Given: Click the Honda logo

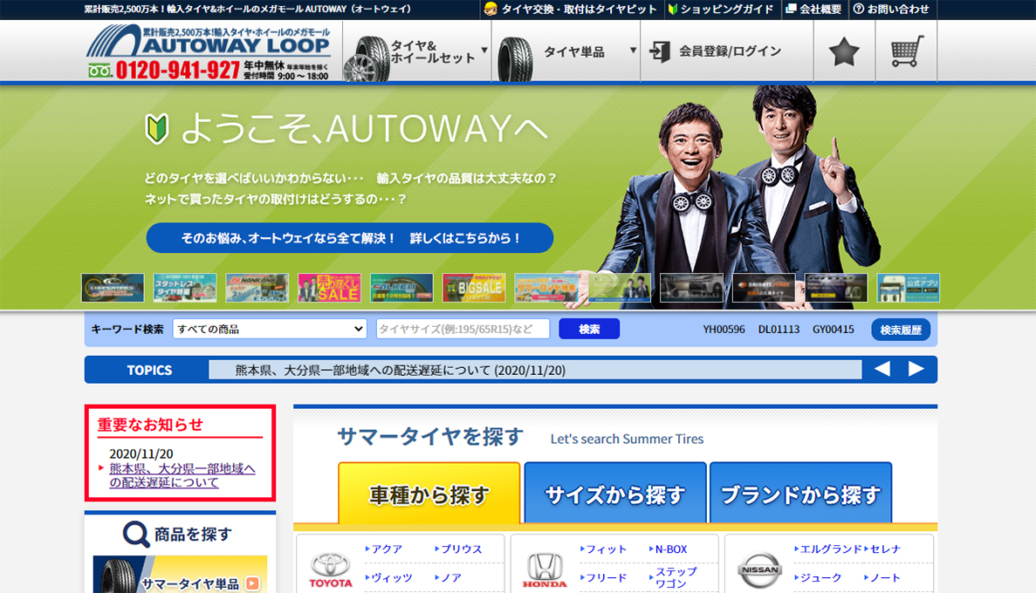Looking at the screenshot, I should pos(545,569).
